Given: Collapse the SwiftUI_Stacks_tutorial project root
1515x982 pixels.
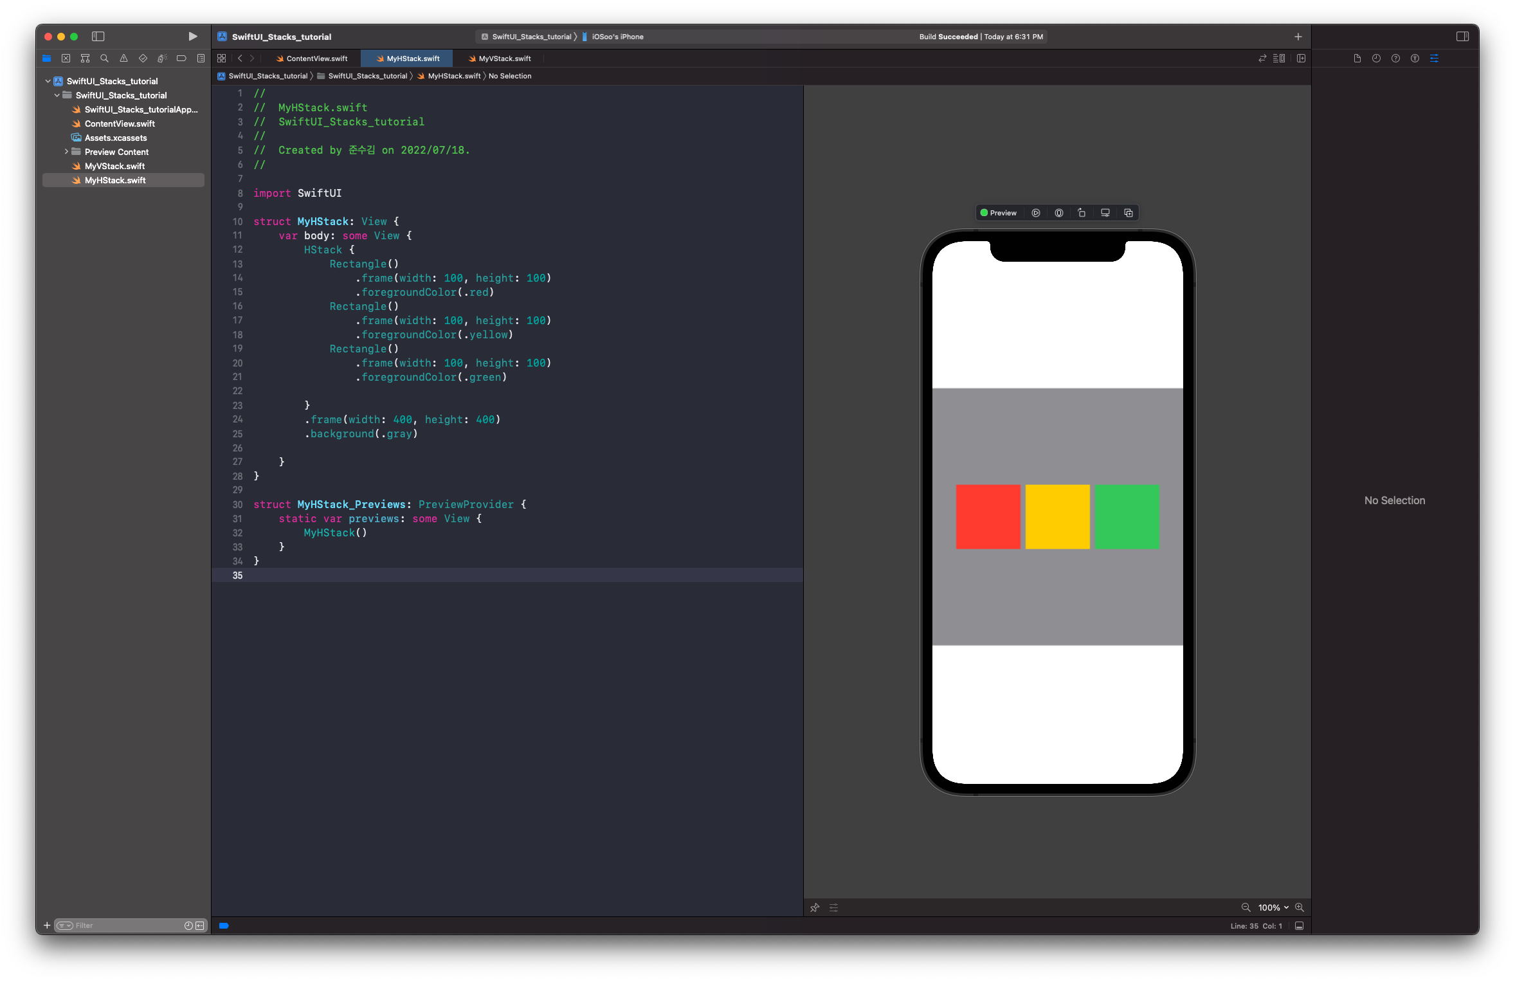Looking at the screenshot, I should pos(48,81).
